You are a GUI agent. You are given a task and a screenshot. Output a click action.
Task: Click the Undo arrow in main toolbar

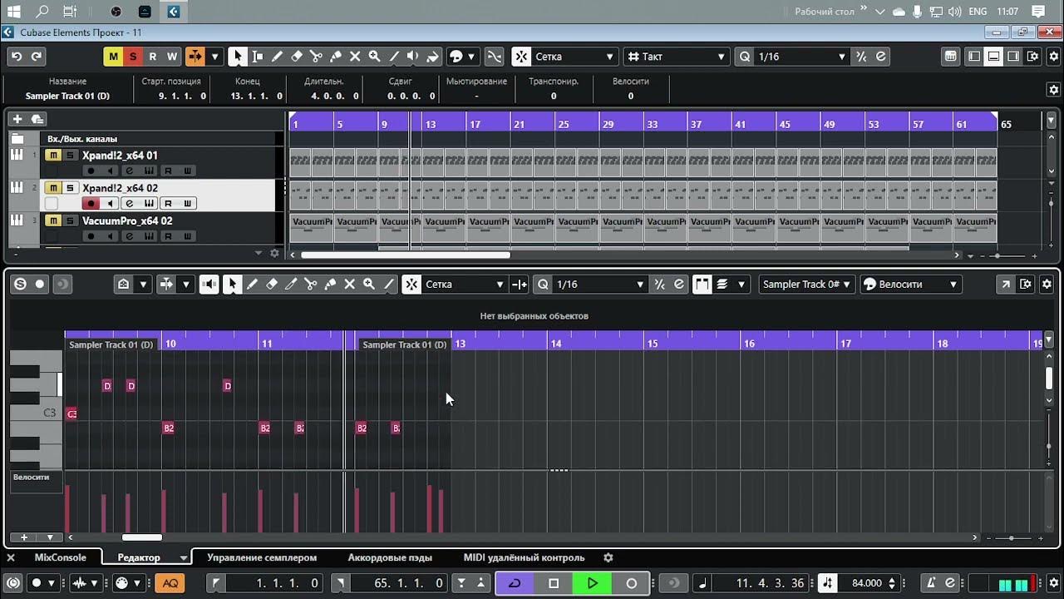(x=17, y=57)
